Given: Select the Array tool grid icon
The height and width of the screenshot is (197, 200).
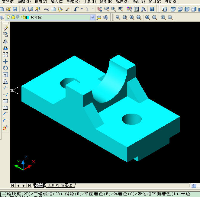Looking at the screenshot, I should tap(5, 55).
